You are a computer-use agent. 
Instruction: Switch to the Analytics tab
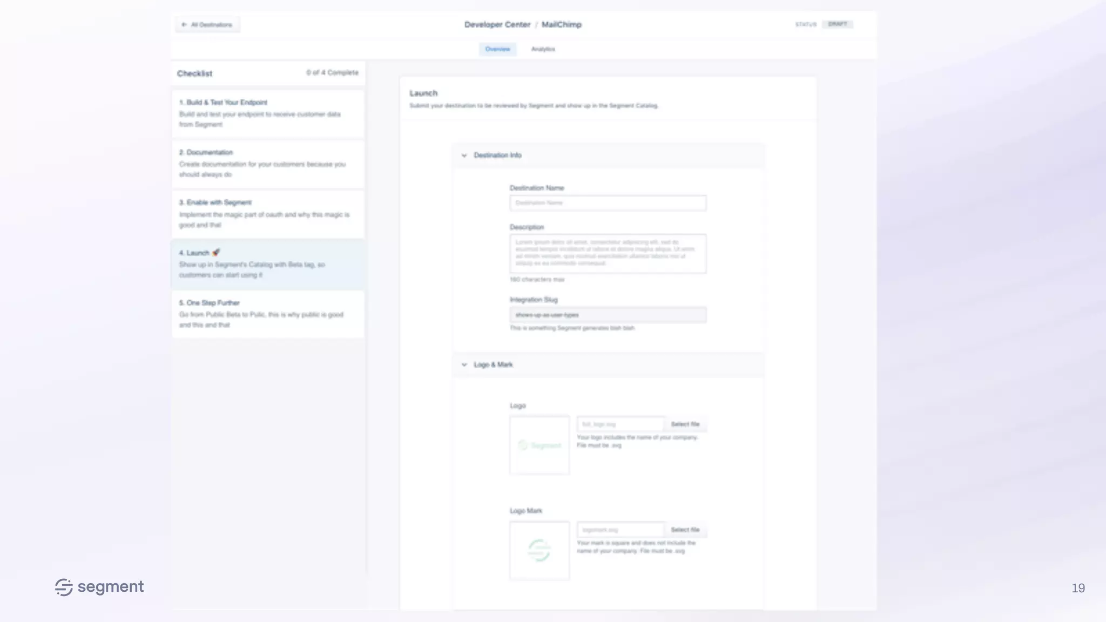(543, 49)
